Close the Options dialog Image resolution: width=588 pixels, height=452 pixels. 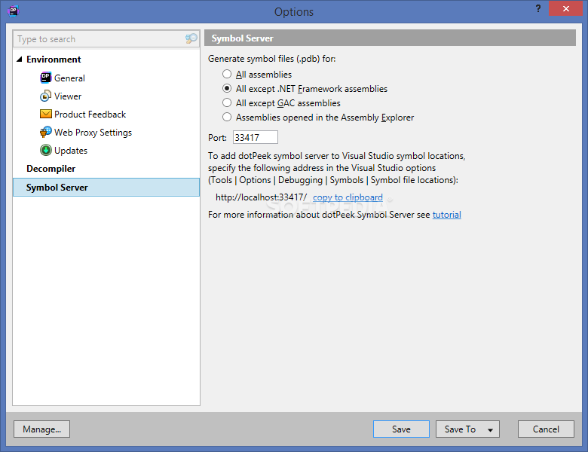point(566,8)
